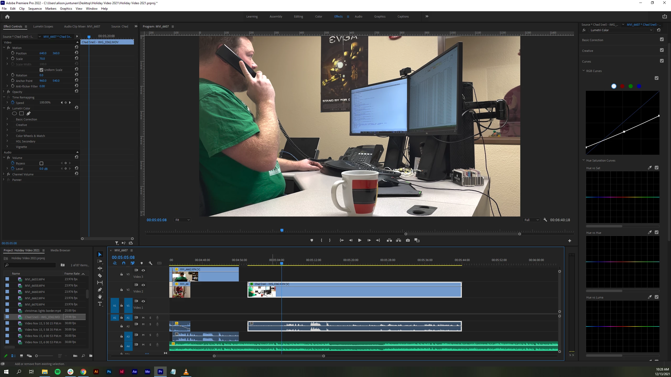Image resolution: width=671 pixels, height=377 pixels.
Task: Click Step Forward one frame button
Action: (369, 240)
